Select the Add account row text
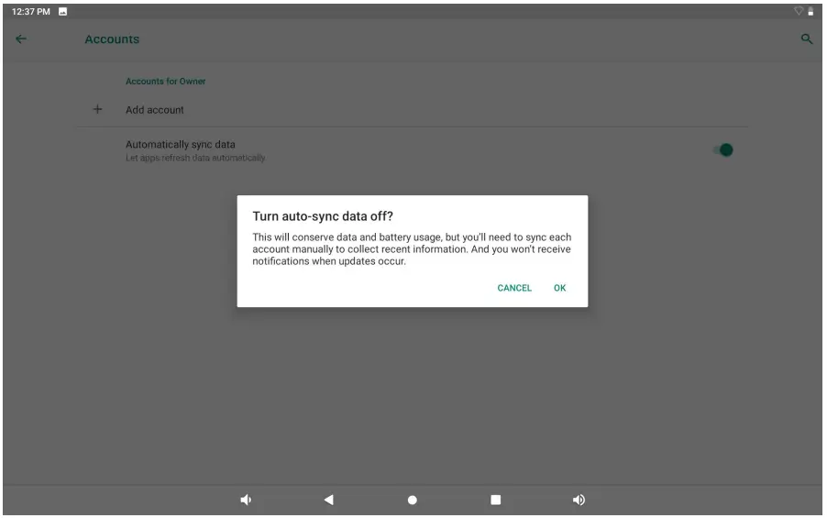This screenshot has height=518, width=827. (155, 110)
